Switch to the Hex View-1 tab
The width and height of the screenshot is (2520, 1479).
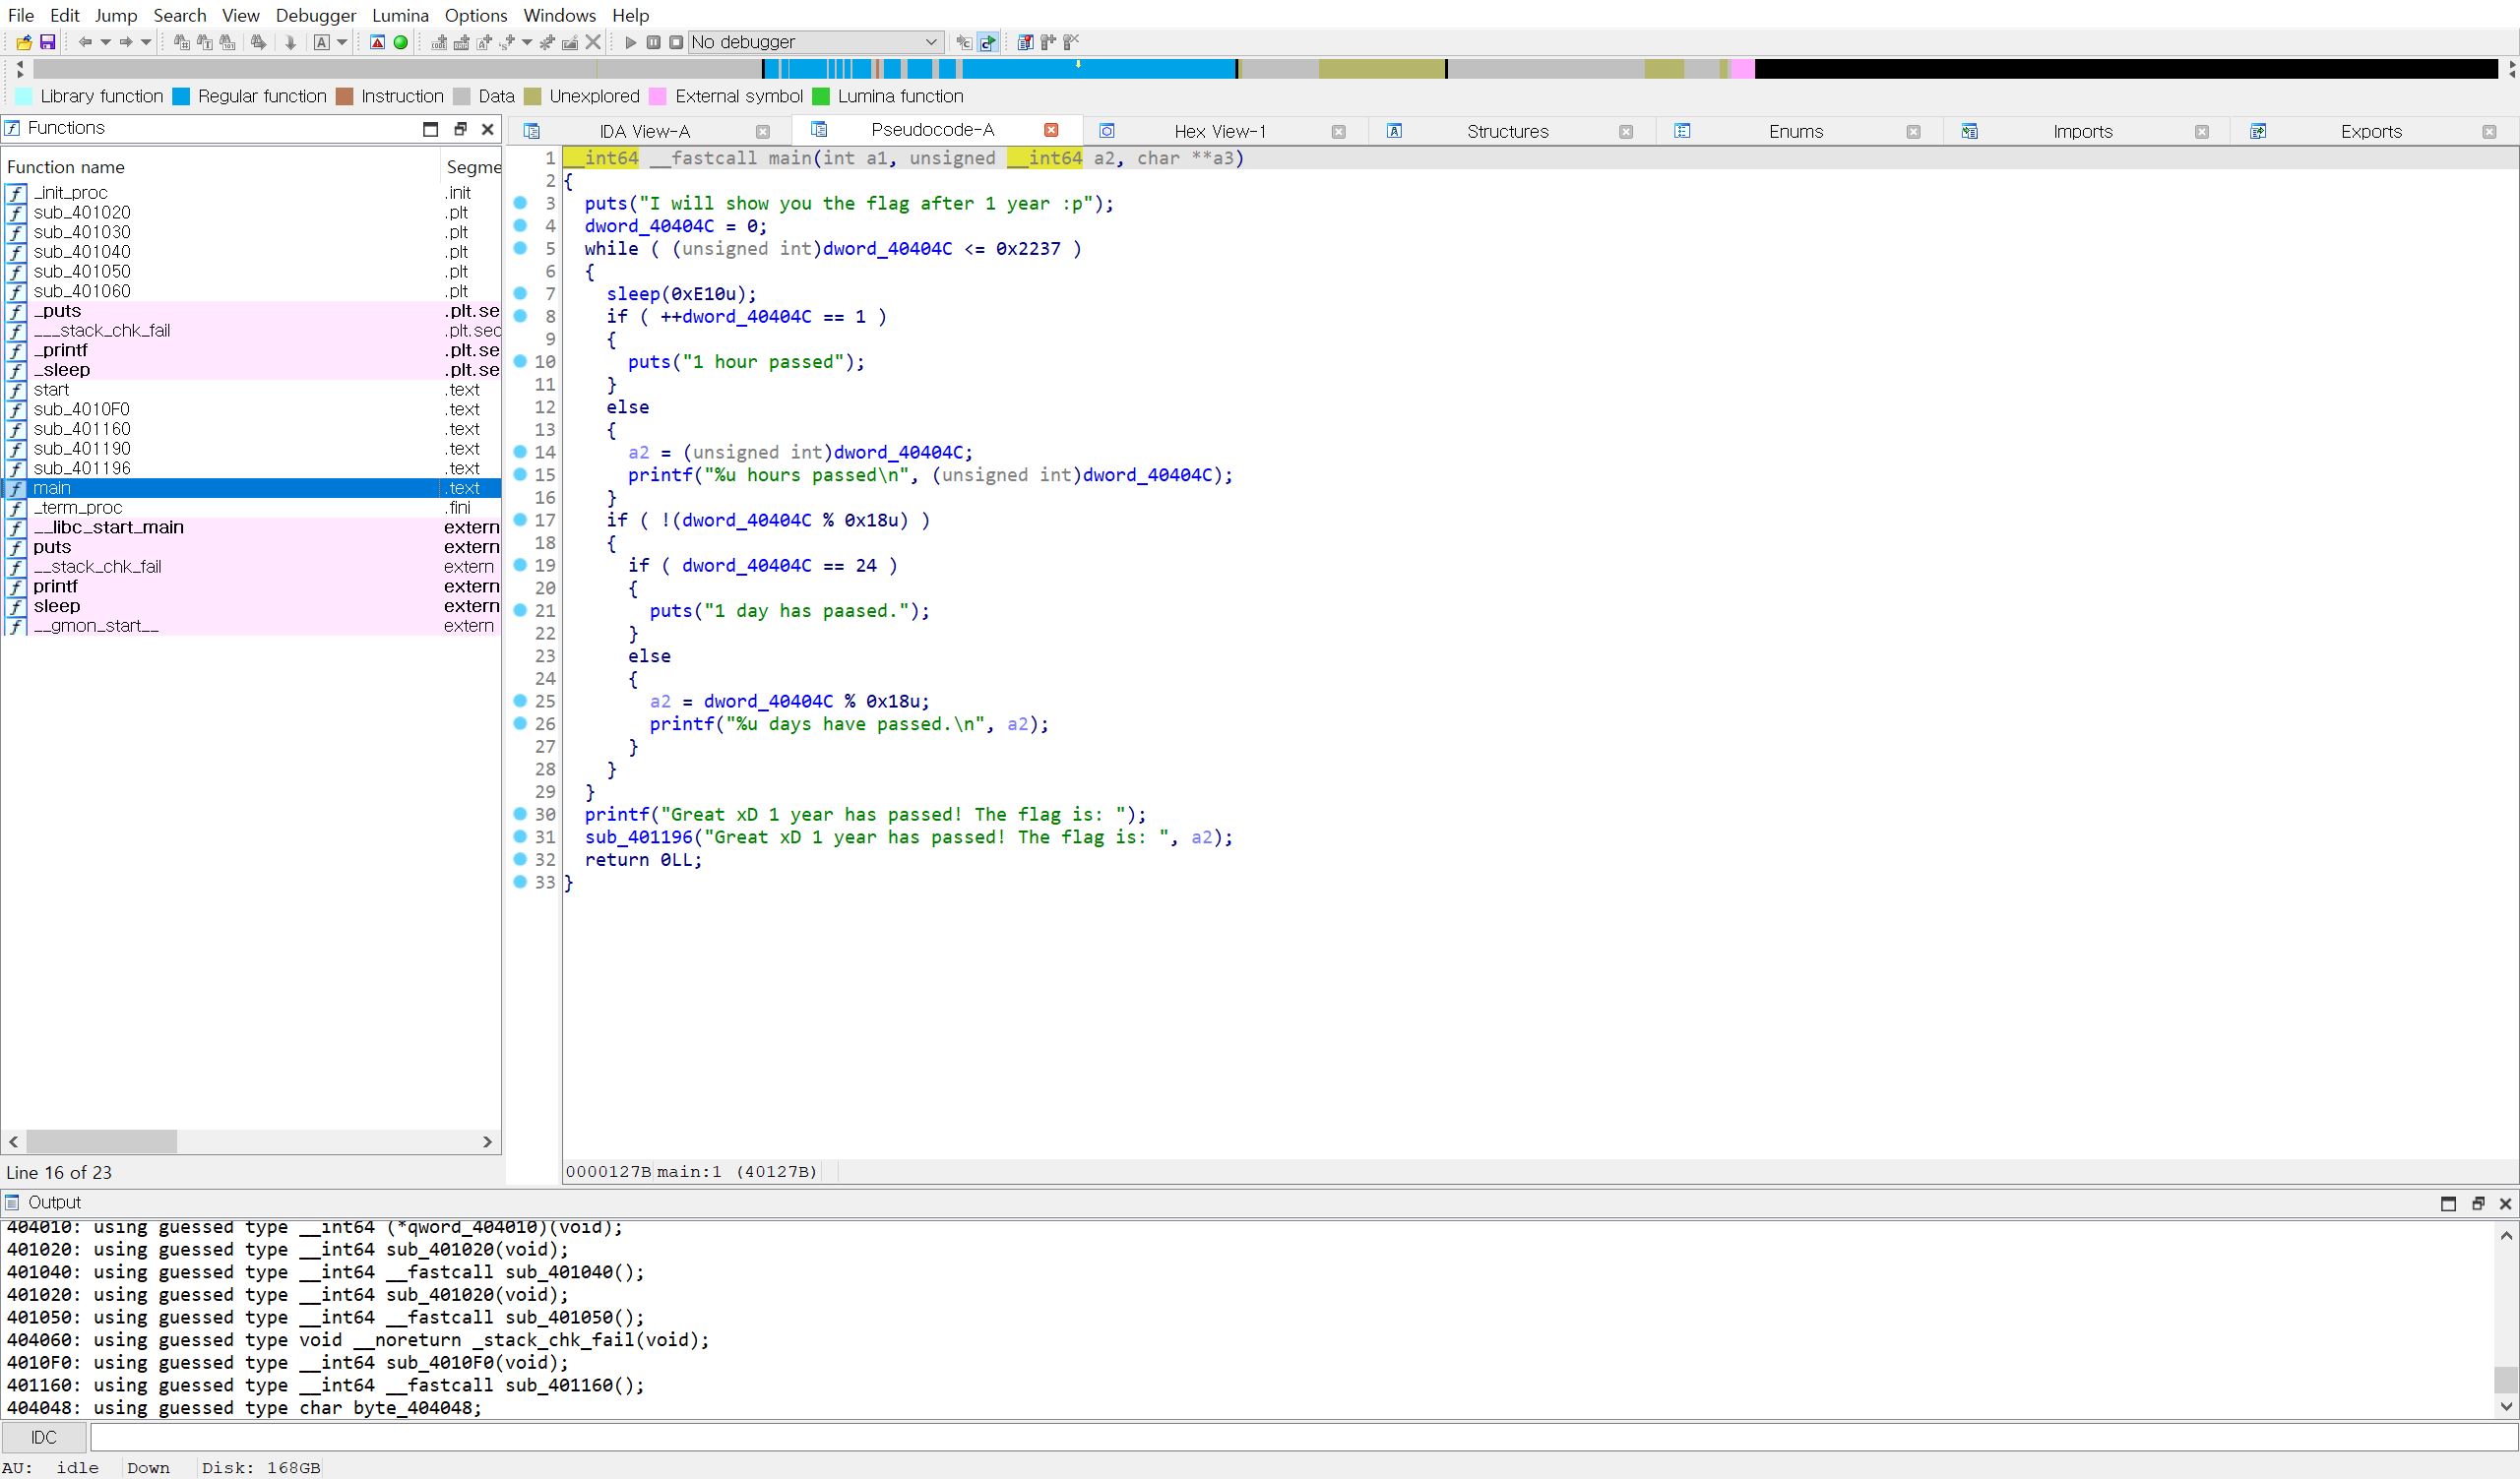click(x=1219, y=131)
